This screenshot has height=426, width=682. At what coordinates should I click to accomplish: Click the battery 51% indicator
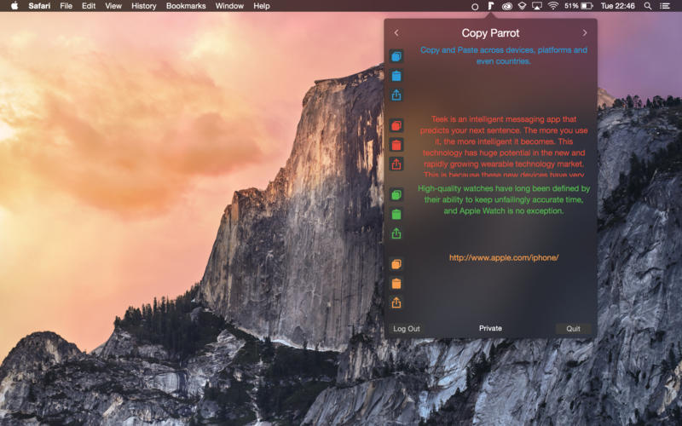(x=579, y=6)
